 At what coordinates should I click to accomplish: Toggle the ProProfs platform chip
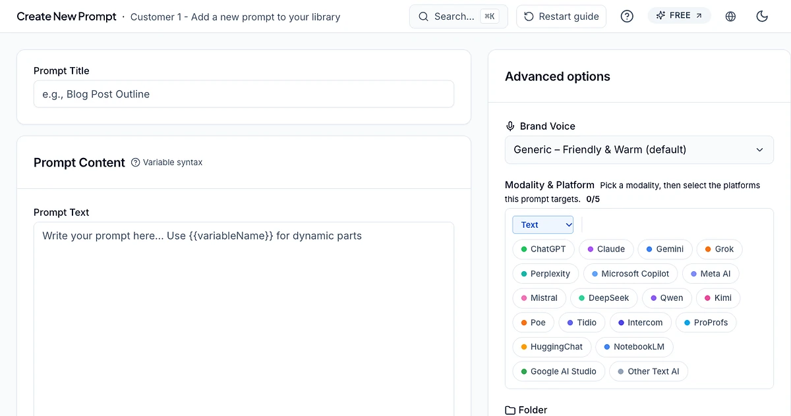(706, 323)
